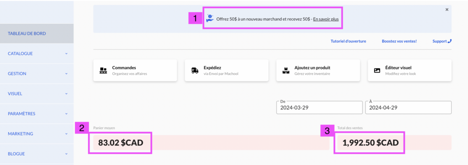Open the PARAMÈTRES menu item
Viewport: 468px width, 165px height.
[37, 114]
